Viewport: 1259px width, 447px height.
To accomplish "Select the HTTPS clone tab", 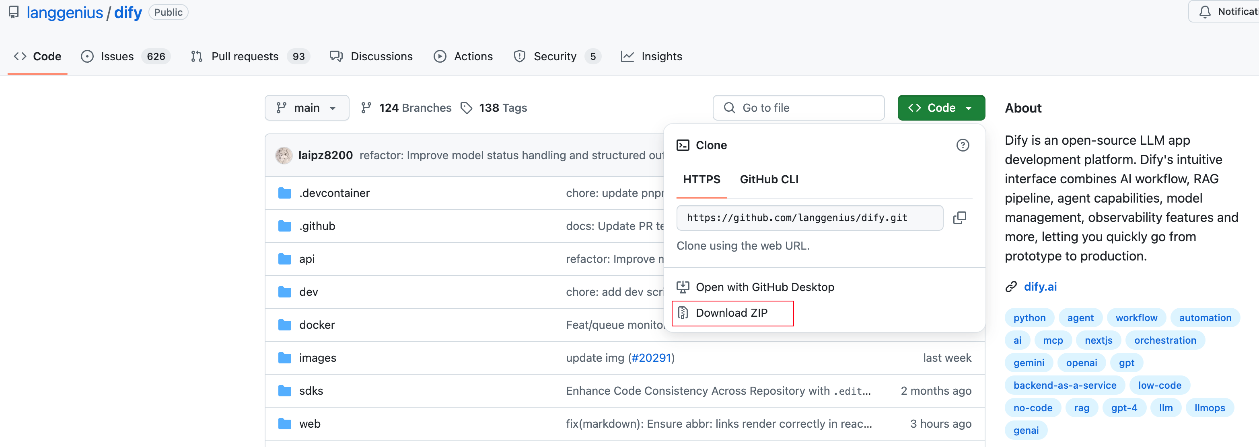I will (702, 179).
